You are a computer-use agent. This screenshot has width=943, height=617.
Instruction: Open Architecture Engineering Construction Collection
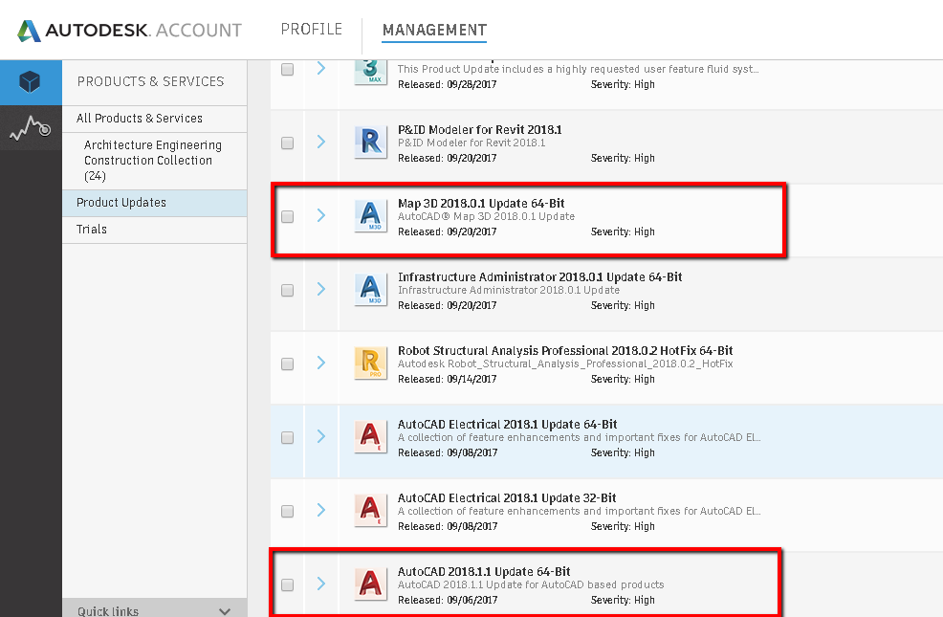155,161
